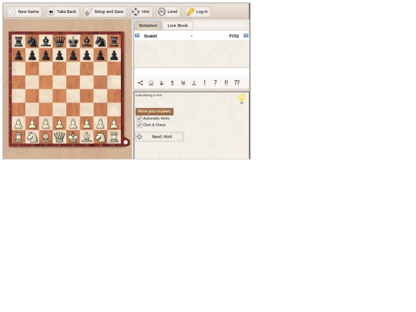Select the white bishop on f1
416x312 pixels.
(x=87, y=137)
